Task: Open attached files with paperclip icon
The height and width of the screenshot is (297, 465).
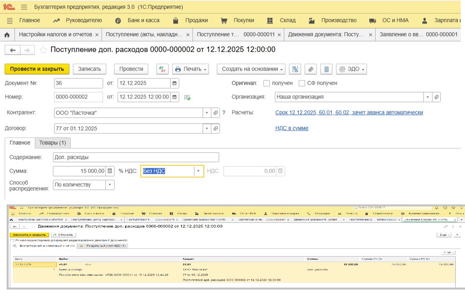Action: tap(310, 69)
